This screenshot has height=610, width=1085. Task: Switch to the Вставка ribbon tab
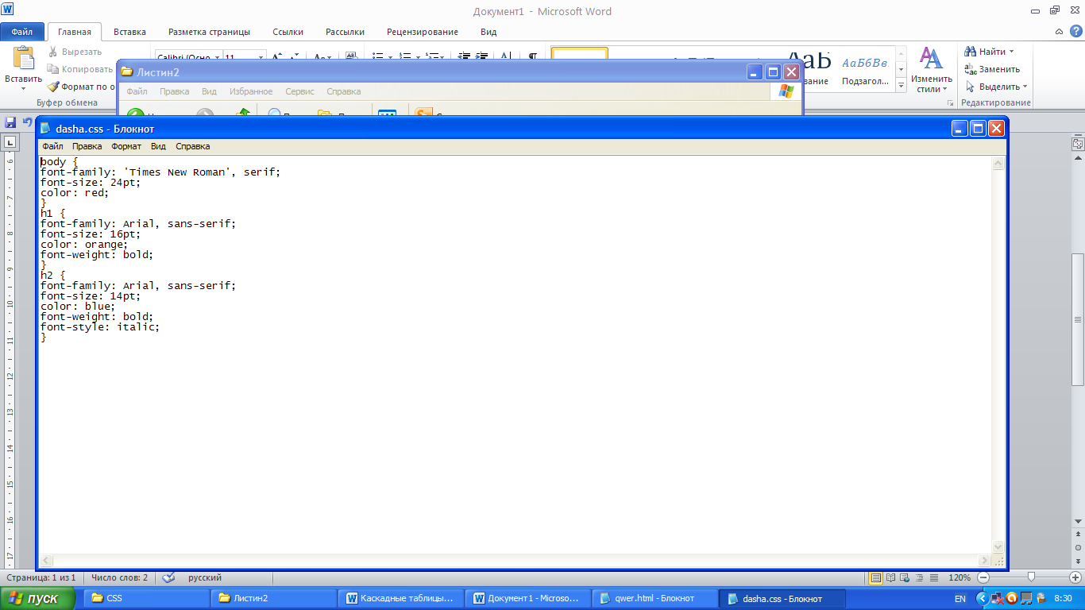[x=129, y=32]
